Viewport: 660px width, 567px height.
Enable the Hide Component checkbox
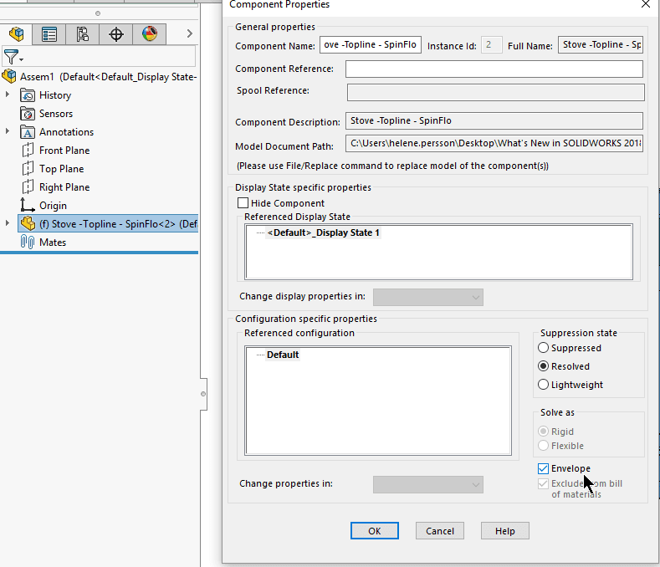pos(243,203)
